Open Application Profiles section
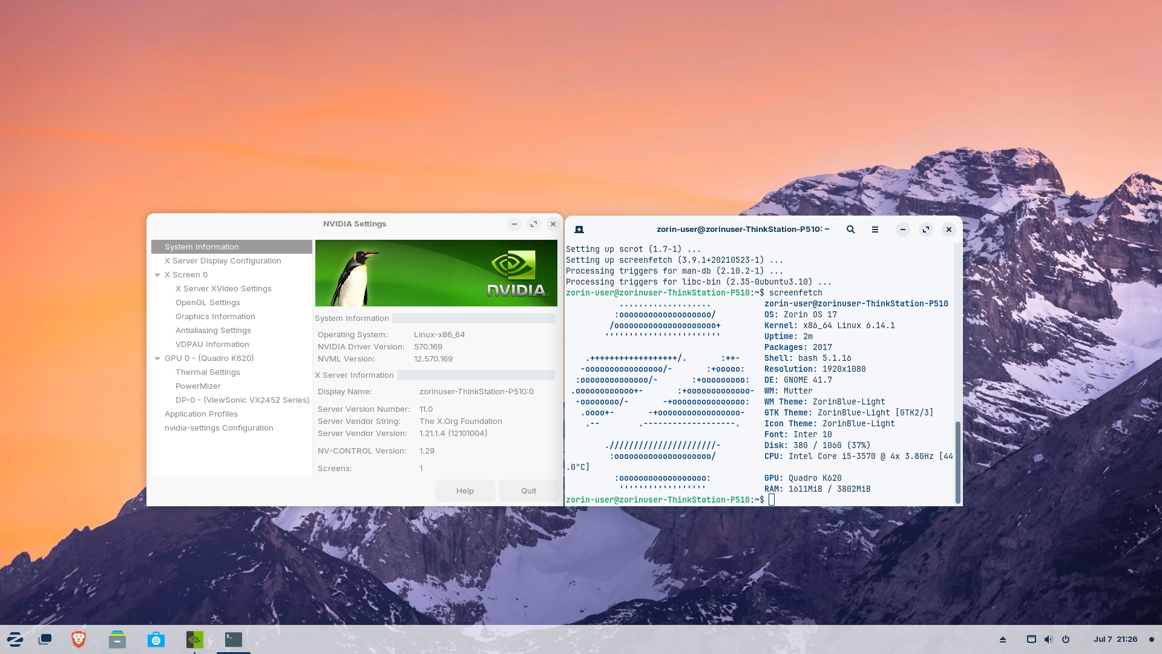The width and height of the screenshot is (1162, 654). (201, 414)
